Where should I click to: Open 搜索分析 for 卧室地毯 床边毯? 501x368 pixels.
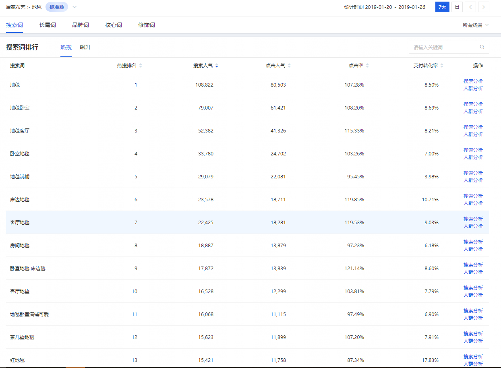click(473, 265)
